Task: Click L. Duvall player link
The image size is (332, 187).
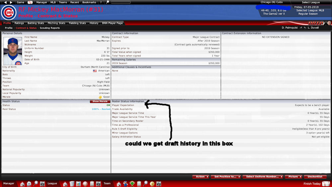Action: coord(313,28)
